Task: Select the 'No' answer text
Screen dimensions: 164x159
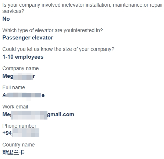Action: [x=6, y=19]
